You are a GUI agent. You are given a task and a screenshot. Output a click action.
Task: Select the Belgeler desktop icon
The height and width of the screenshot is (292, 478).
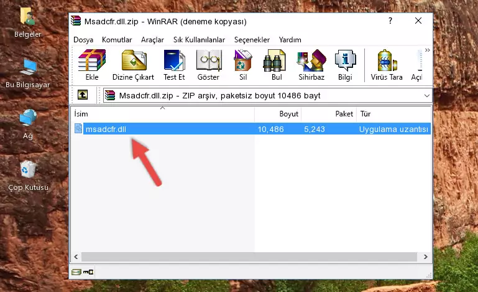click(x=27, y=22)
